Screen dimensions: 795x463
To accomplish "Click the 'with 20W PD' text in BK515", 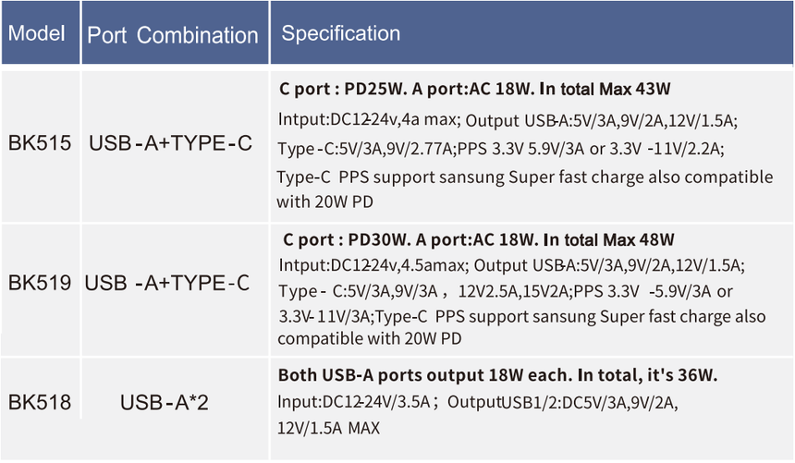I will coord(324,201).
